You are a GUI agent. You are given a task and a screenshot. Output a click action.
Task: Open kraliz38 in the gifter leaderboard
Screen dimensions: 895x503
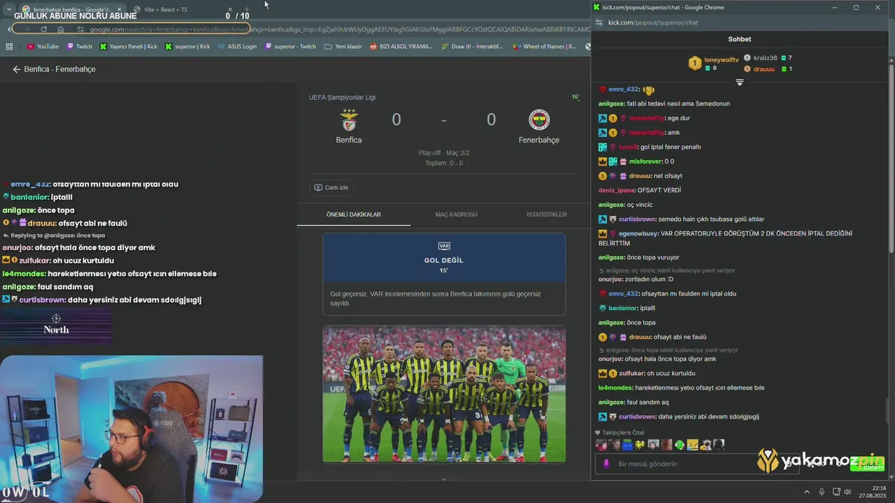(765, 58)
